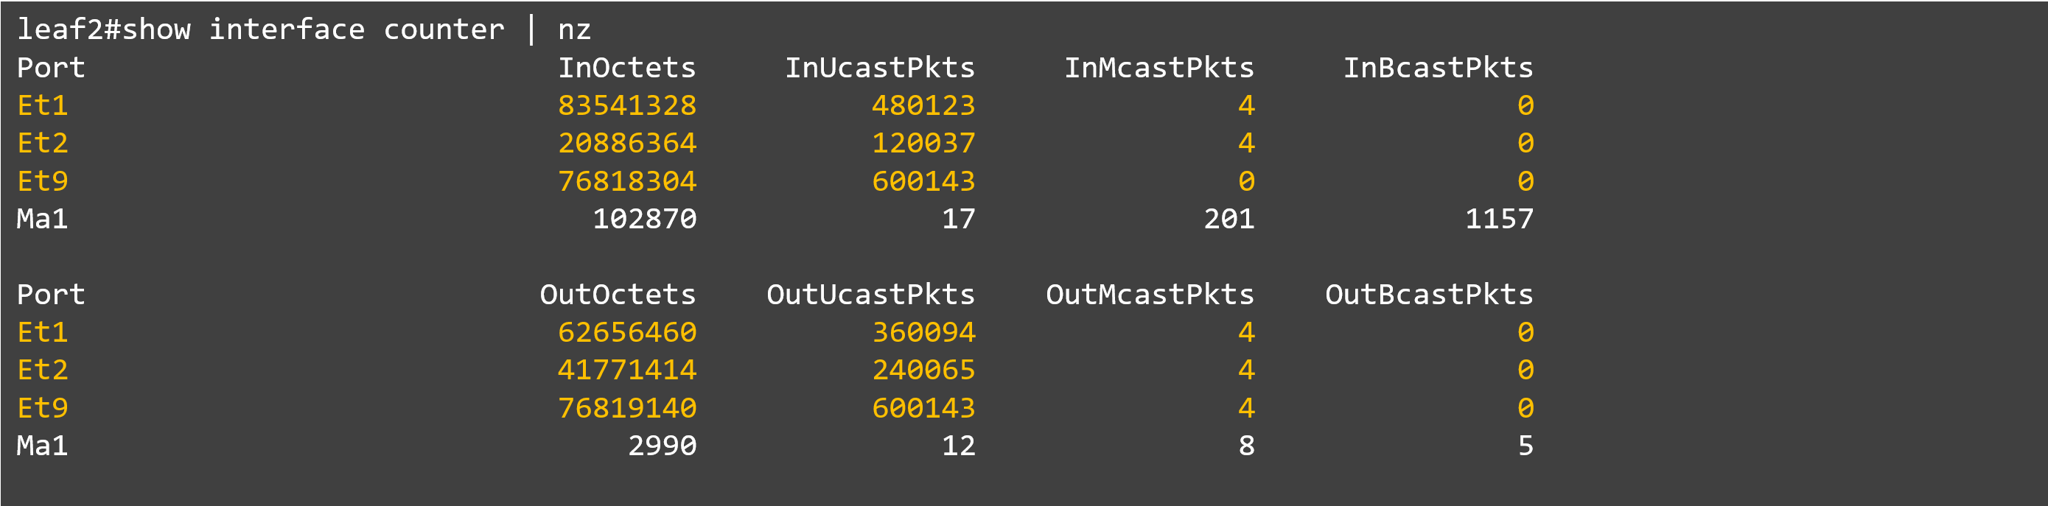The image size is (2048, 506).
Task: Click the OutUcastPkts column header
Action: click(870, 295)
